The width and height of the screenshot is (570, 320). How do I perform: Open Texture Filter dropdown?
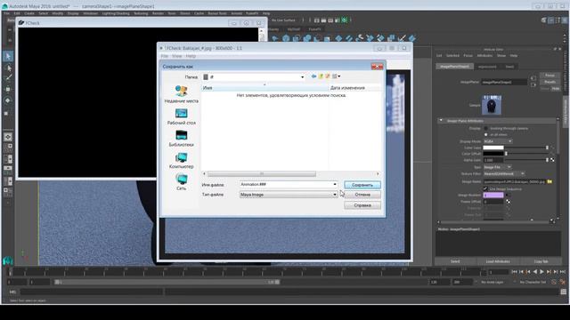click(504, 174)
